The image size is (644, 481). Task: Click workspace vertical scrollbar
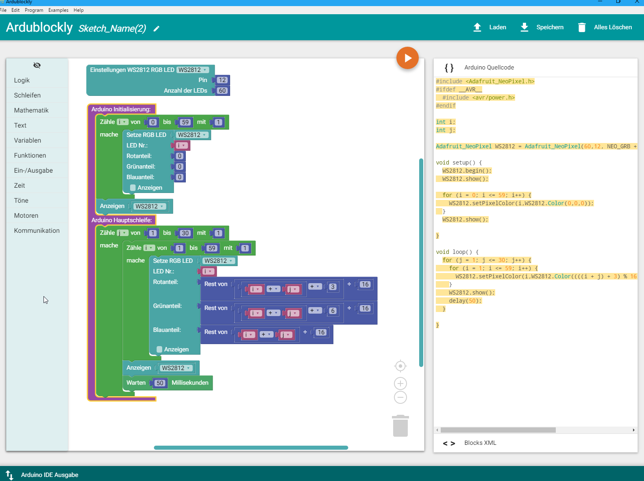[x=421, y=262]
